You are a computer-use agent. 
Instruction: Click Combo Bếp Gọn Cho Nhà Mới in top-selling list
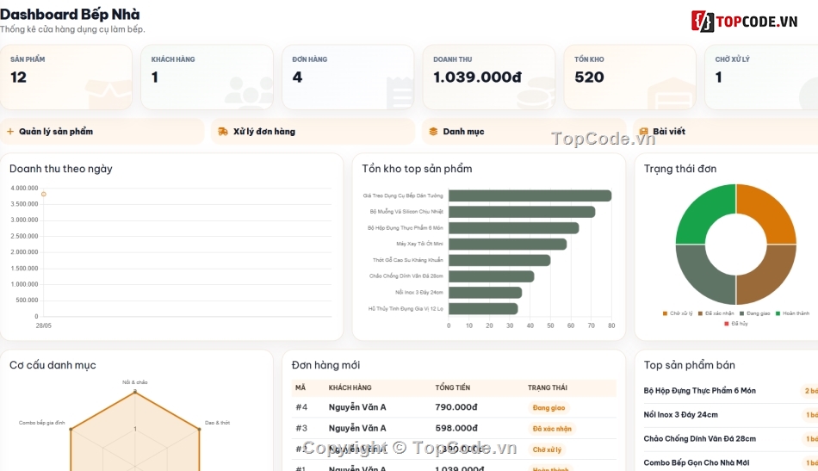[x=697, y=462]
